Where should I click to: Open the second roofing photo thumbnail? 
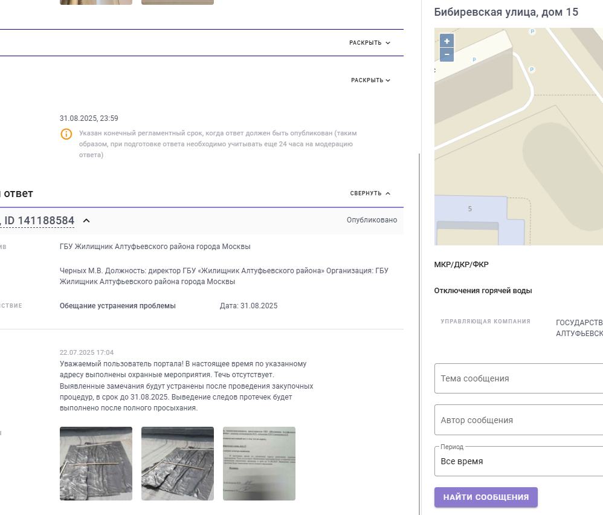pyautogui.click(x=177, y=464)
